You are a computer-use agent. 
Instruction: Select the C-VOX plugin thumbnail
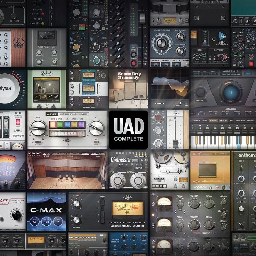click(169, 89)
